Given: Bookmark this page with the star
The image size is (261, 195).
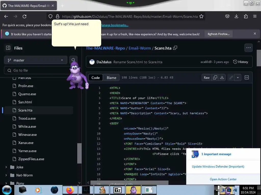Looking at the screenshot, I should point(201,16).
